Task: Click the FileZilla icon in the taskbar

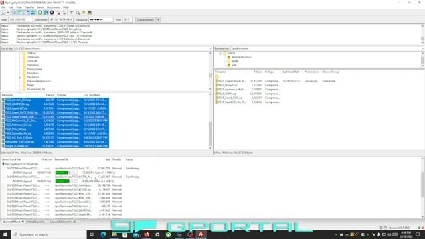Action: 201,234
